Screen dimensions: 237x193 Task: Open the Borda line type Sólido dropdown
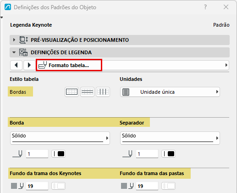click(x=60, y=138)
